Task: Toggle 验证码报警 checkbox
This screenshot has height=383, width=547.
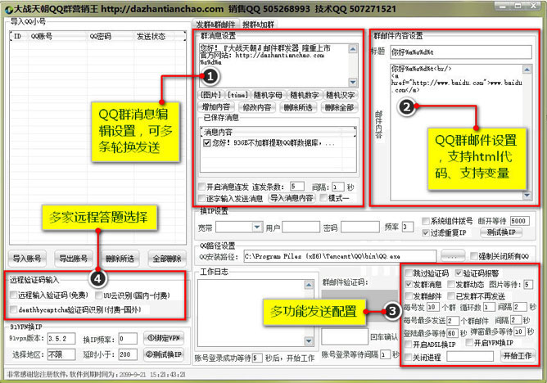Action: pyautogui.click(x=459, y=273)
